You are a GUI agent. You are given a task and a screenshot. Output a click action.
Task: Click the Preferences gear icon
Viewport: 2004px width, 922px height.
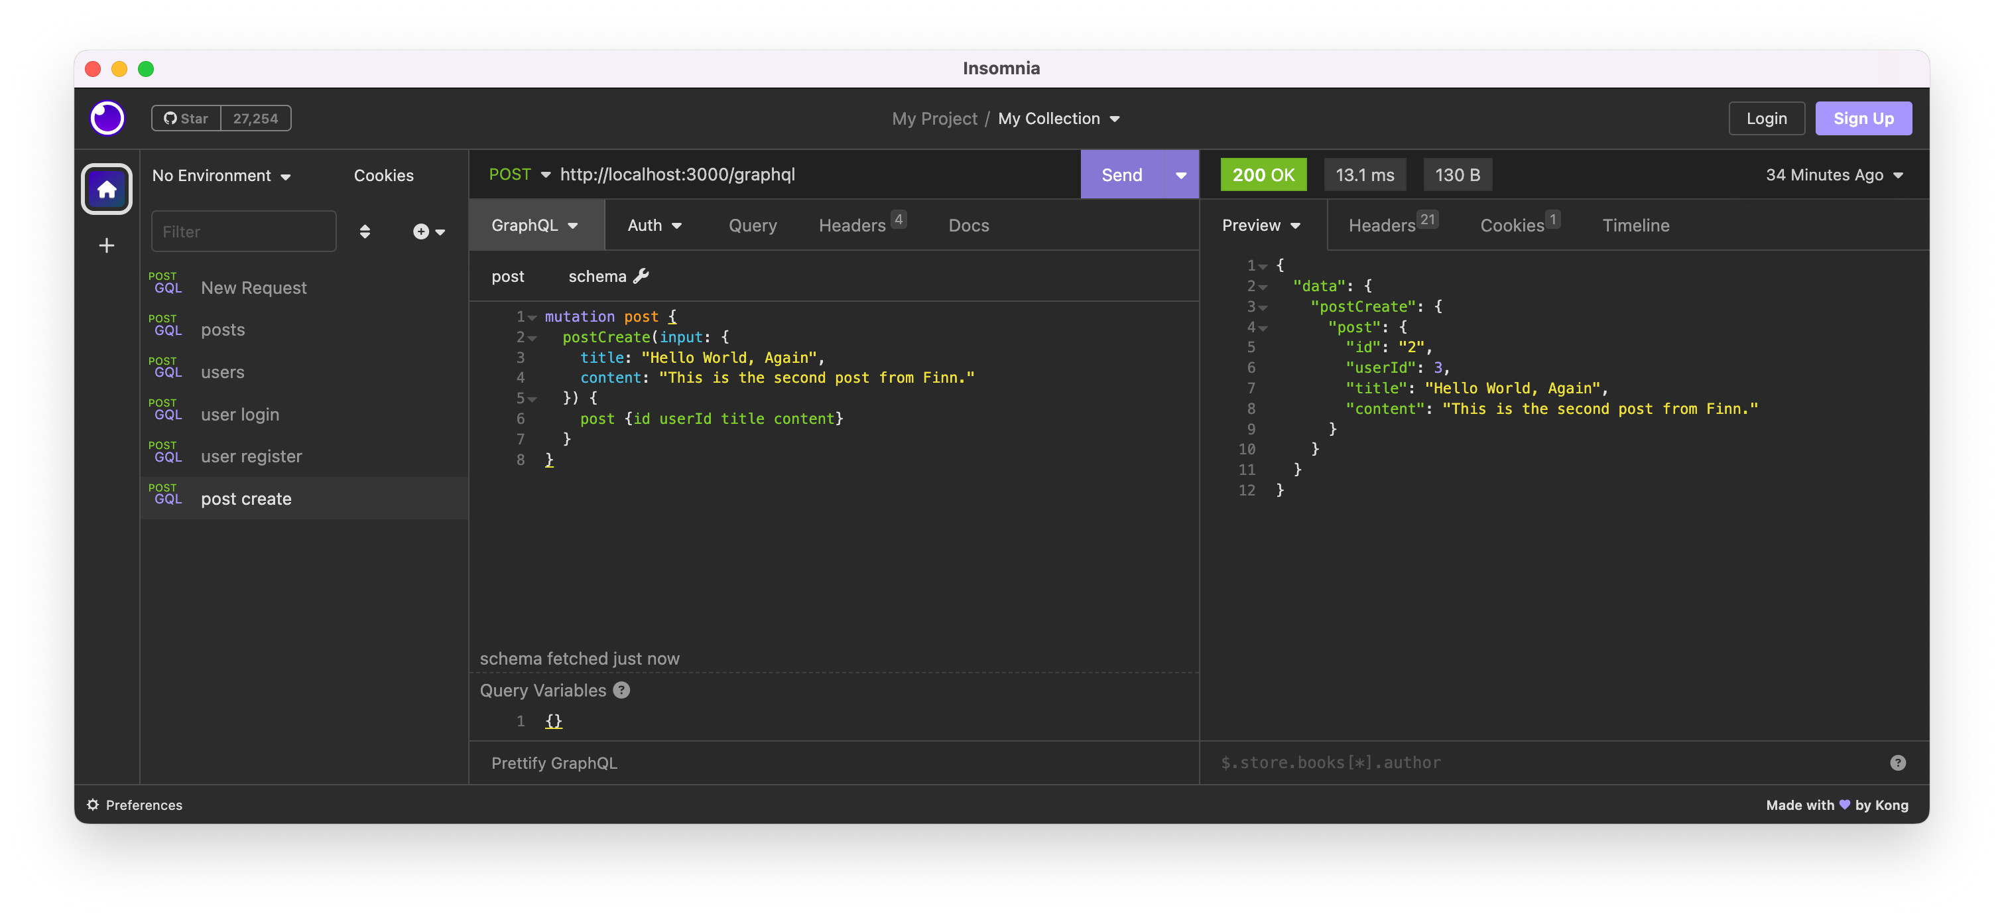(x=93, y=805)
